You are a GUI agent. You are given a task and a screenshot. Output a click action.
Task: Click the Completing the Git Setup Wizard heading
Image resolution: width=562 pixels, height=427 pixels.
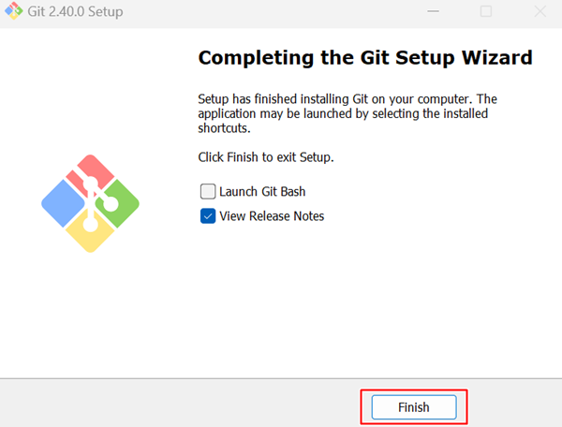[x=365, y=58]
